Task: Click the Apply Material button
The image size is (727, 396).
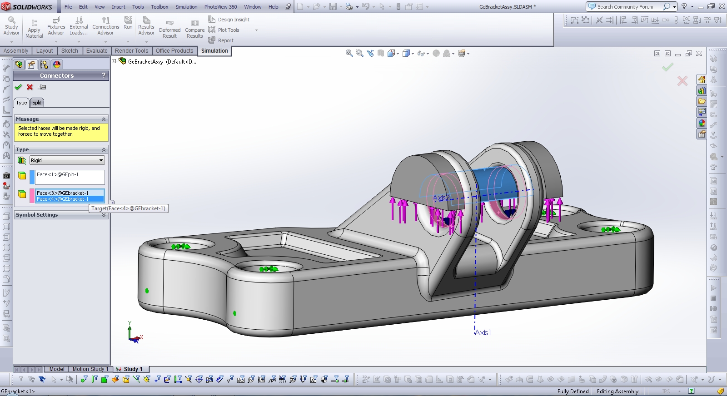Action: pos(34,29)
